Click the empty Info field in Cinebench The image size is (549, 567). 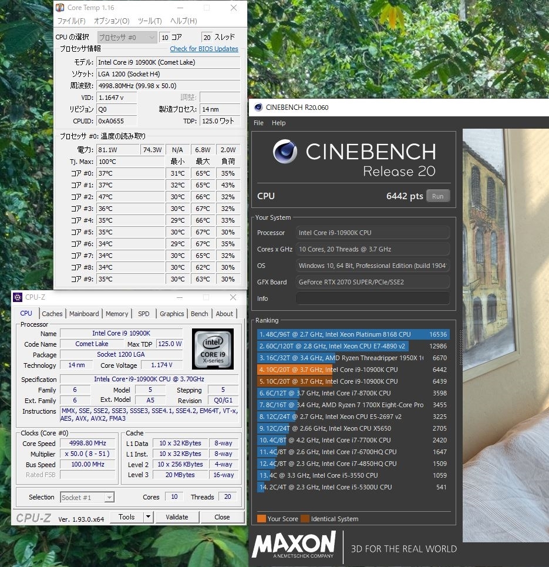coord(373,298)
